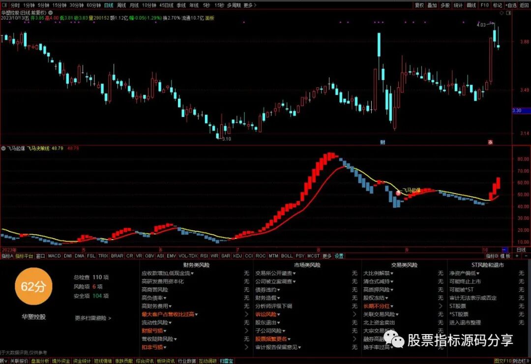Expand 股票频繁更名 risk item
This screenshot has width=531, height=364.
(273, 339)
